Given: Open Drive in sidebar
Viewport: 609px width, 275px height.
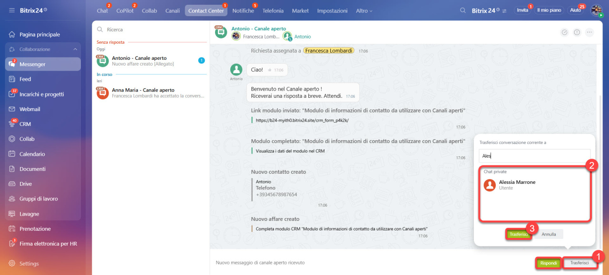Looking at the screenshot, I should [43, 184].
